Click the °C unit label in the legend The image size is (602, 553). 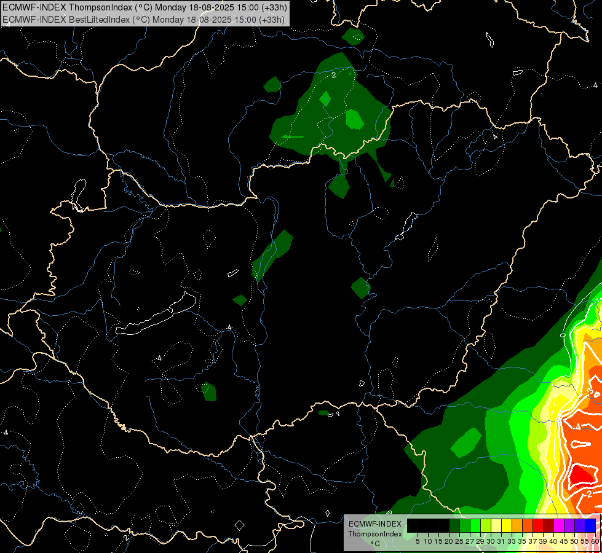coord(375,543)
